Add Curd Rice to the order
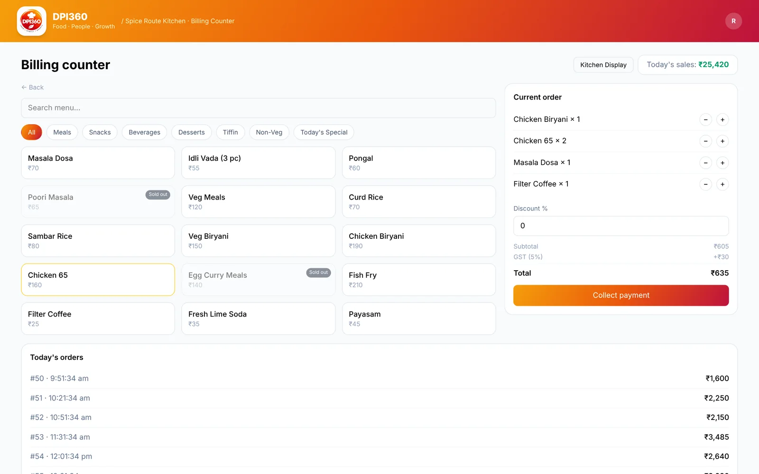This screenshot has width=759, height=474. [x=419, y=201]
